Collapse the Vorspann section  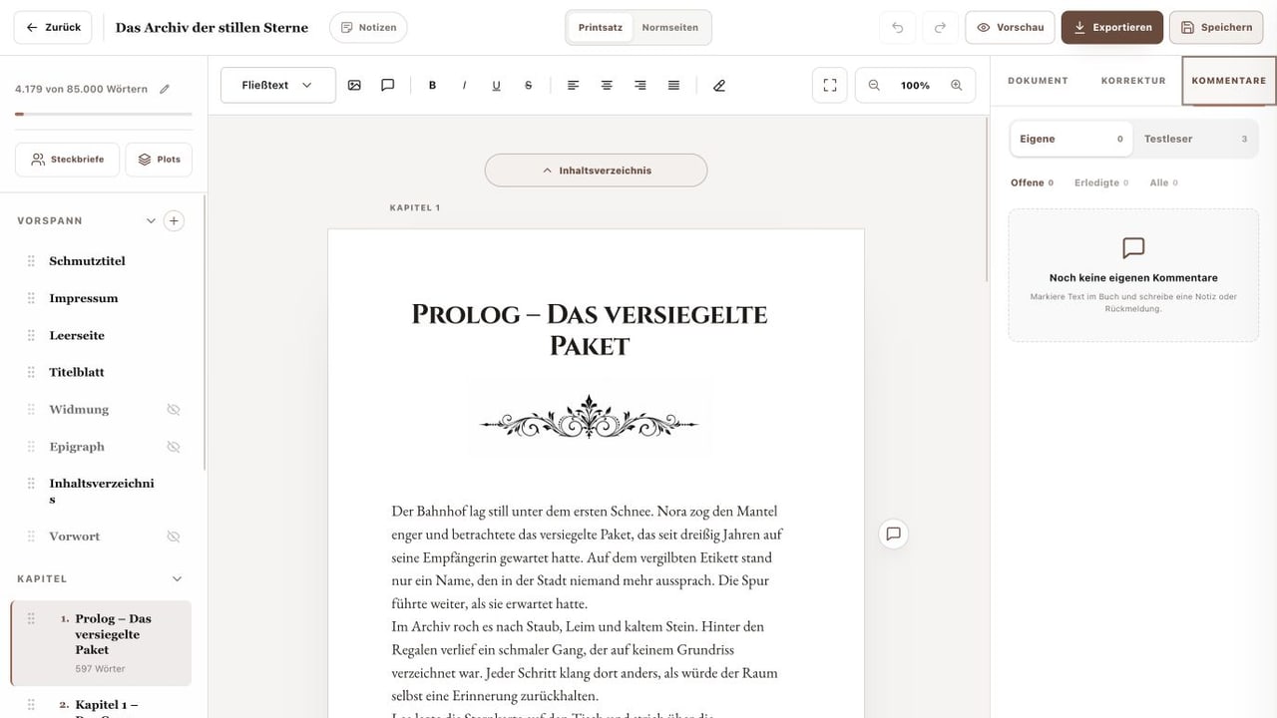tap(151, 220)
